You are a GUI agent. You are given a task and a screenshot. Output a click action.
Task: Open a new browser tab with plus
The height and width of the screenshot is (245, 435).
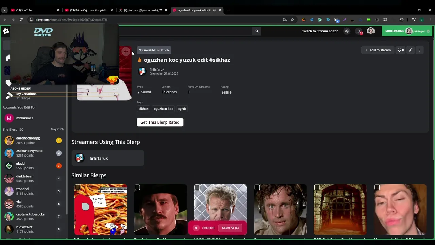click(x=228, y=10)
